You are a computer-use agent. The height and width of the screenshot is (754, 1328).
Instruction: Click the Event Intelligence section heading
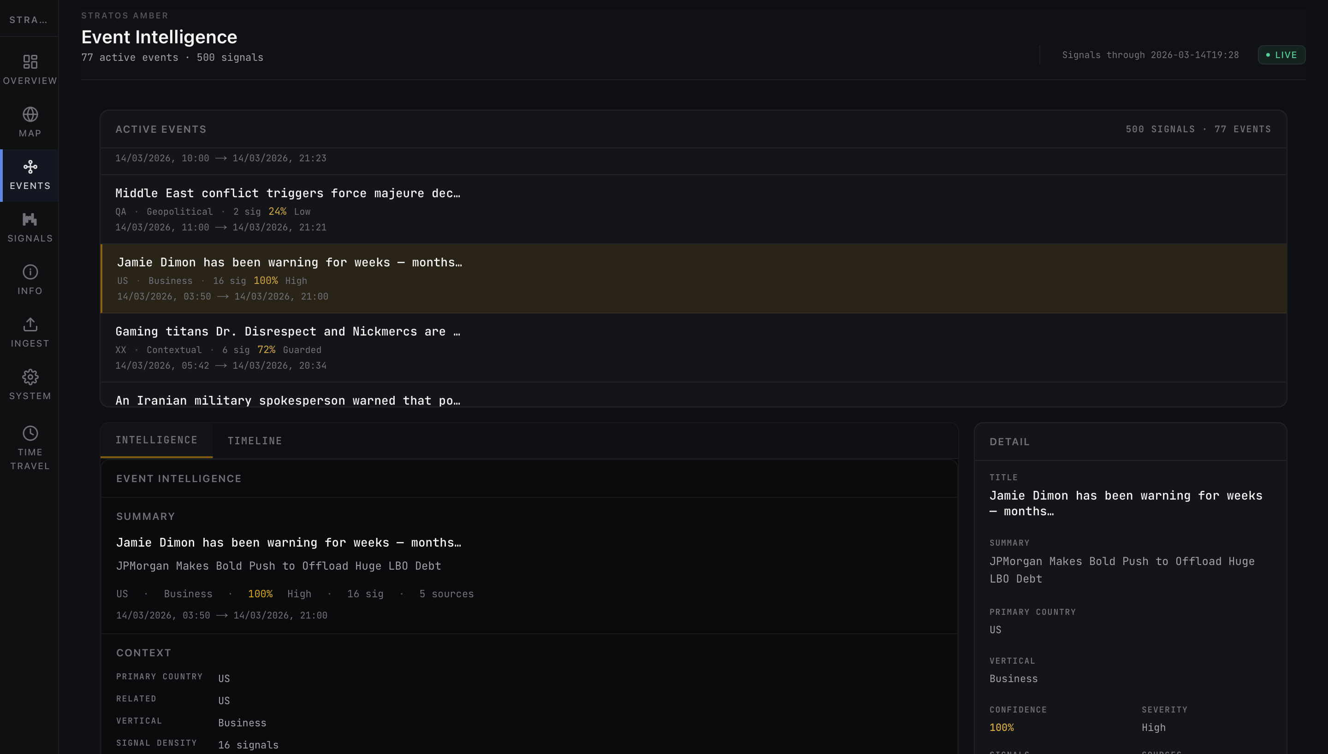point(179,478)
